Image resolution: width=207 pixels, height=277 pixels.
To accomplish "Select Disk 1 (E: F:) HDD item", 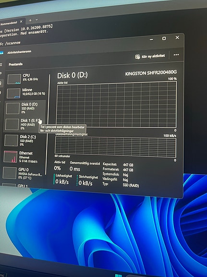I will 24,124.
